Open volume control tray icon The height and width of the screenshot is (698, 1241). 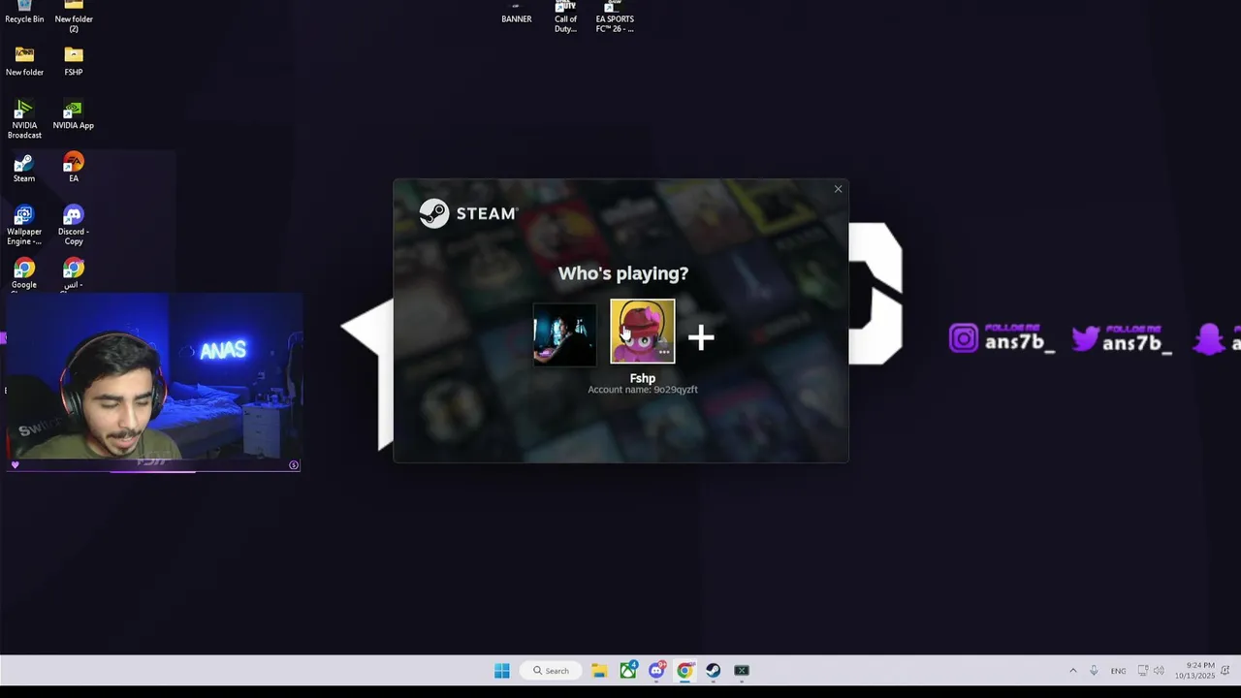click(x=1159, y=671)
